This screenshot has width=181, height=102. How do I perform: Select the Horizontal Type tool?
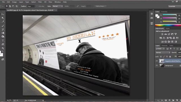click(x=3, y=41)
